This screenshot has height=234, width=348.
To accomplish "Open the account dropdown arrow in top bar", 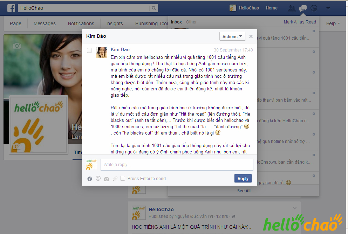I will pyautogui.click(x=328, y=8).
